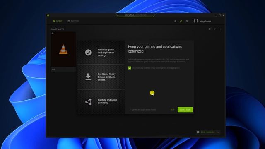Image resolution: width=265 pixels, height=149 pixels.
Task: Open the Drivers tab
Action: [74, 21]
